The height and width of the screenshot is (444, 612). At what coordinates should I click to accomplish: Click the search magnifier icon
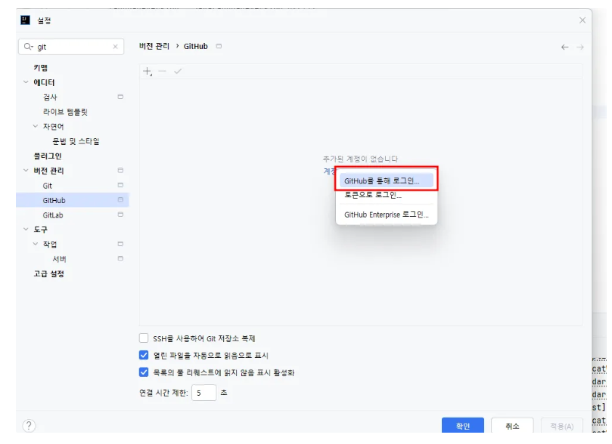[29, 47]
